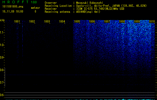Image resolution: width=157 pixels, height=100 pixels.
Task: Click the meteor count value 0
Action: tap(35, 11)
